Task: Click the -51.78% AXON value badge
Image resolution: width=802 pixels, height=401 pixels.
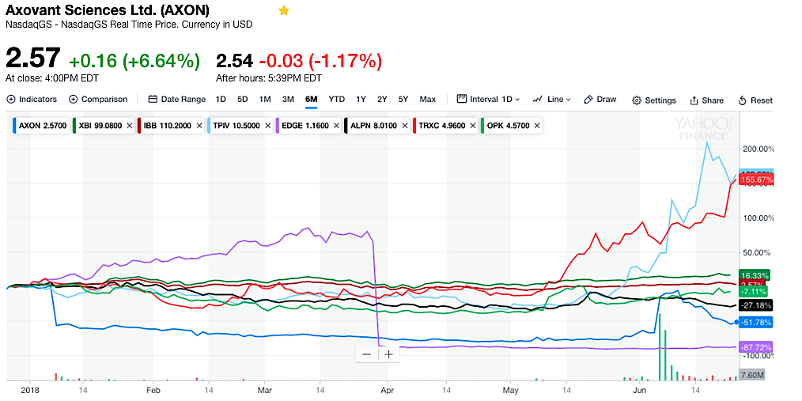Action: [756, 322]
